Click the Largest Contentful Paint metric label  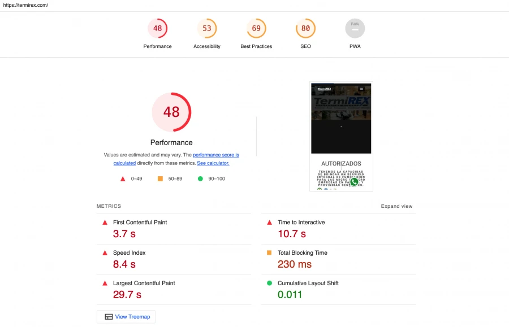pos(144,284)
